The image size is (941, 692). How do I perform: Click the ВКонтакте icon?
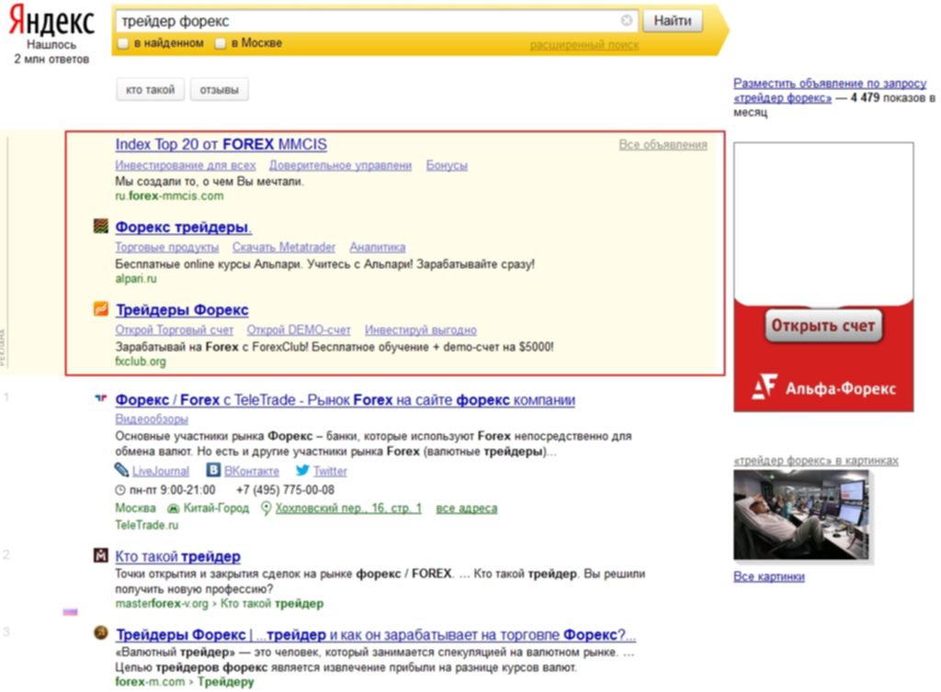(x=213, y=470)
